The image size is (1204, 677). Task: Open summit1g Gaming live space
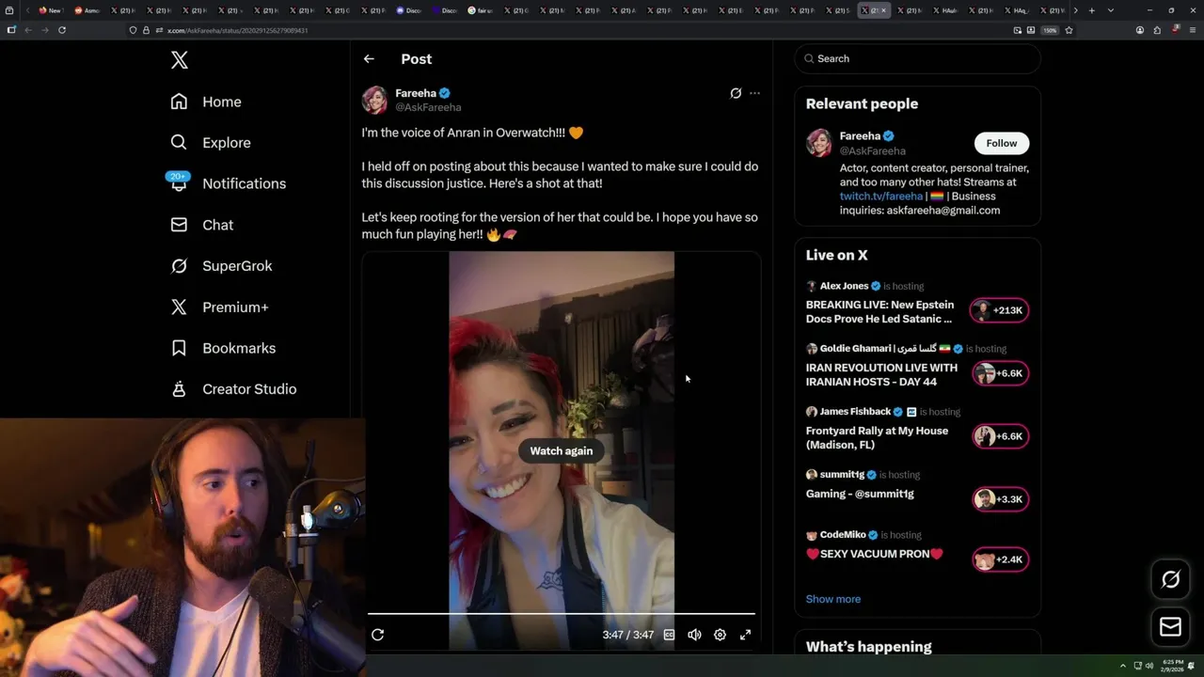click(x=860, y=494)
